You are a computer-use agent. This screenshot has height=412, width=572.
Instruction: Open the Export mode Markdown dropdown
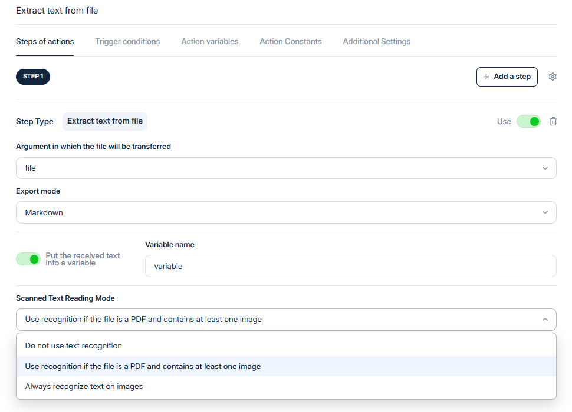click(286, 212)
